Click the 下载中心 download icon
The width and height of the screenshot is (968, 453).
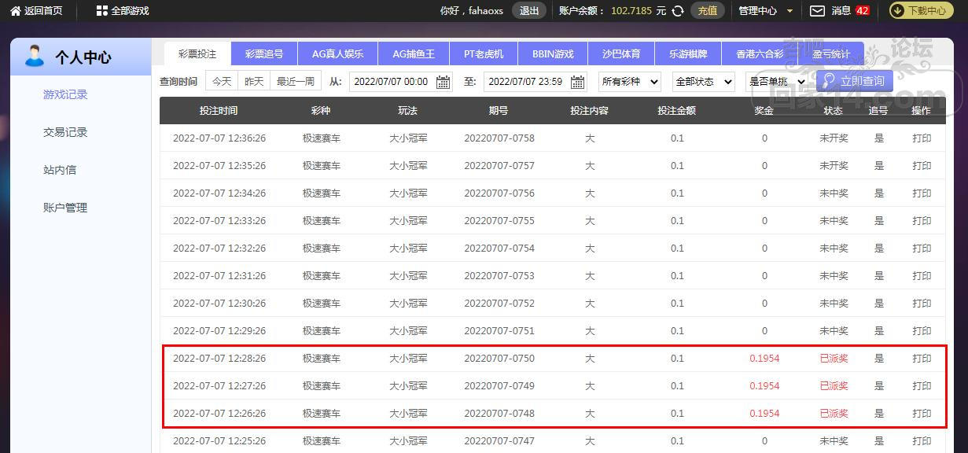point(897,11)
